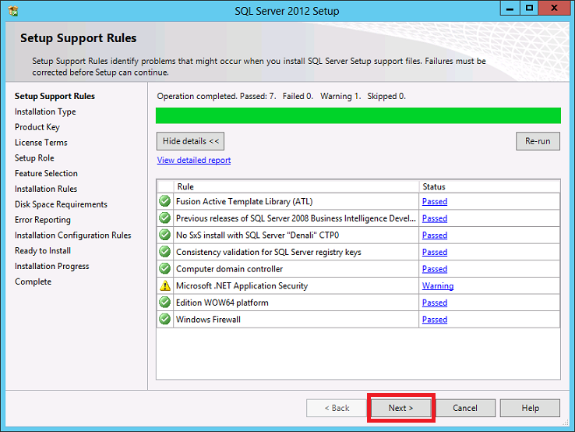The height and width of the screenshot is (432, 575).
Task: Select the Microsoft .NET Application Security row text
Action: (x=242, y=286)
